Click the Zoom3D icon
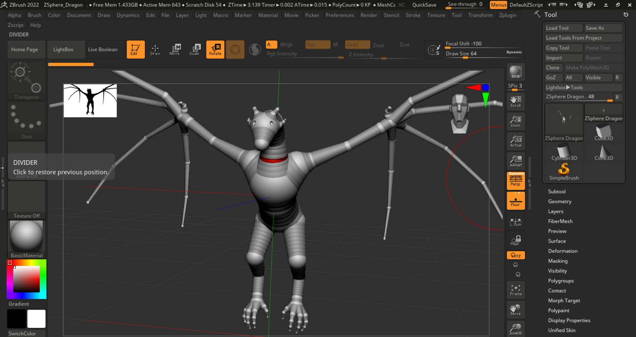The image size is (636, 337). click(515, 329)
